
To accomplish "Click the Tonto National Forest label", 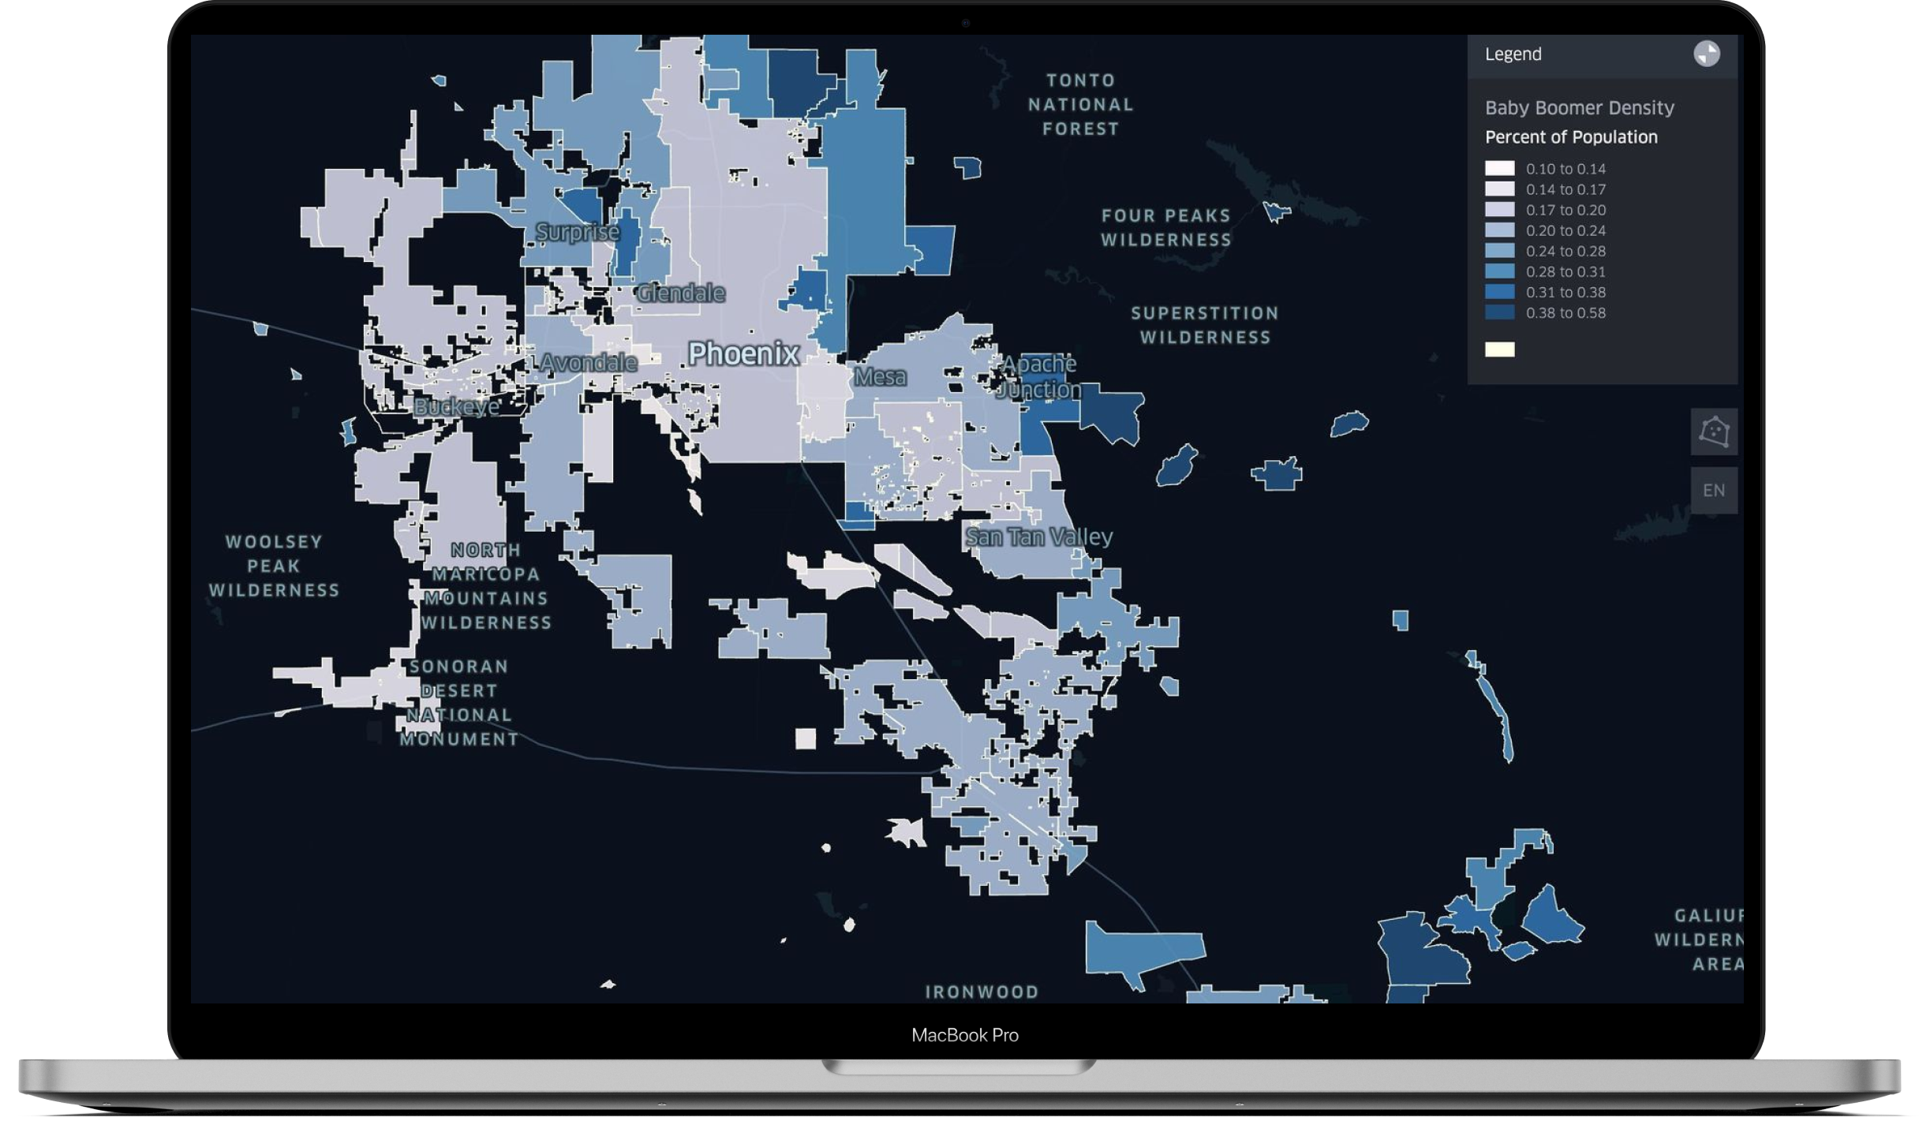I will pyautogui.click(x=1080, y=104).
